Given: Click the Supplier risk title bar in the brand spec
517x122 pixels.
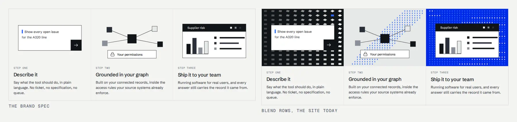Looking at the screenshot, I should (214, 28).
